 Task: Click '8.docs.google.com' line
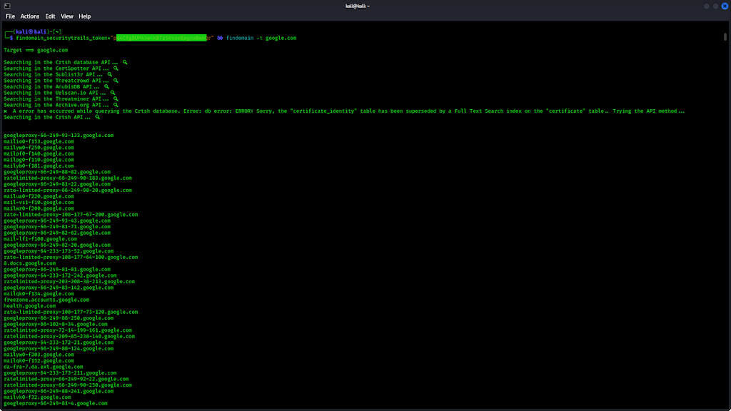[x=30, y=263]
